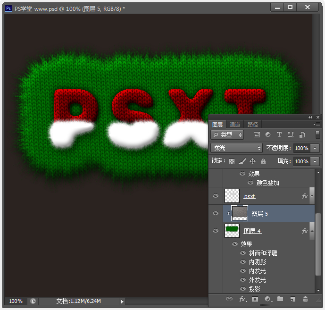Click the 不透明度 100% value field
The image size is (325, 310).
point(301,148)
